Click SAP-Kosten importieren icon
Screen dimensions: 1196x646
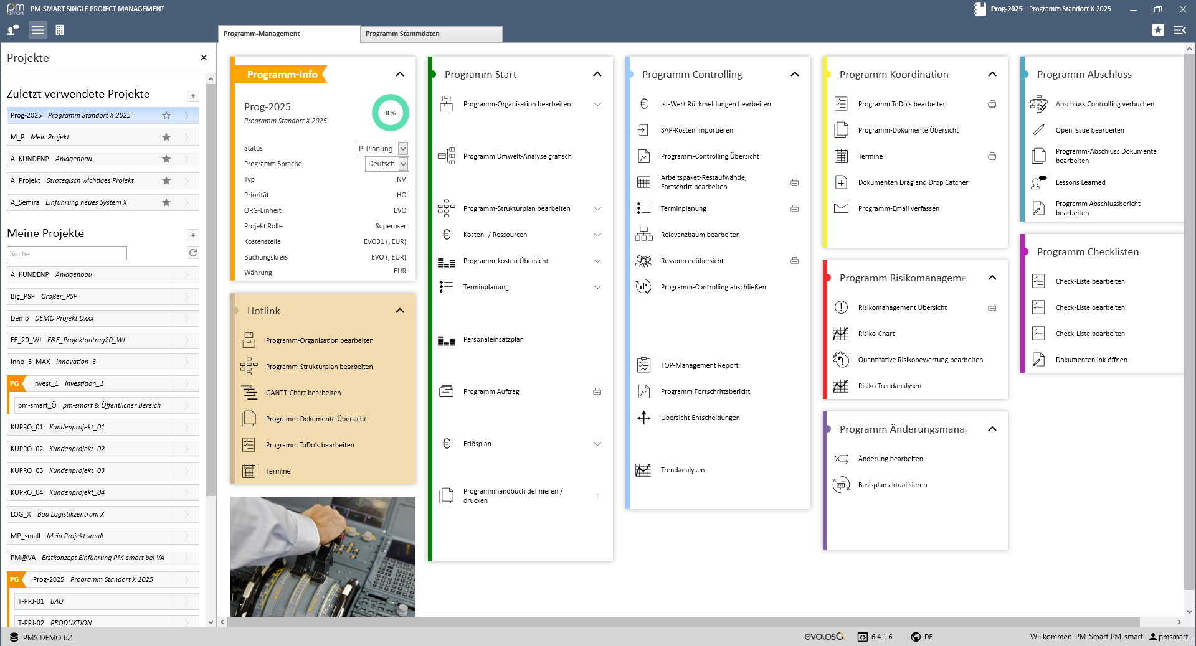643,130
